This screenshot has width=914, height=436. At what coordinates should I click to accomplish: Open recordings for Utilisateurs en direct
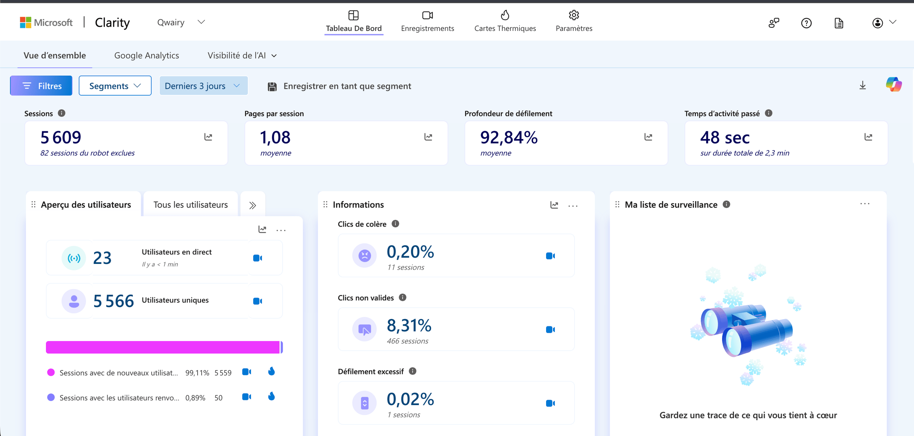tap(258, 258)
